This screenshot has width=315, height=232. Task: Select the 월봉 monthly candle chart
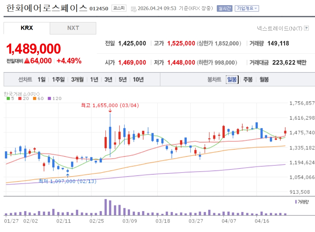(x=264, y=80)
